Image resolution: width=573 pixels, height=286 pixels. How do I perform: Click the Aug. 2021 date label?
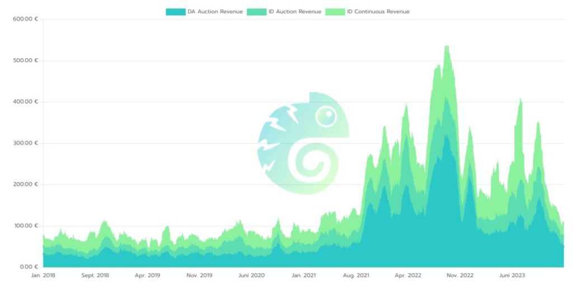pos(355,275)
